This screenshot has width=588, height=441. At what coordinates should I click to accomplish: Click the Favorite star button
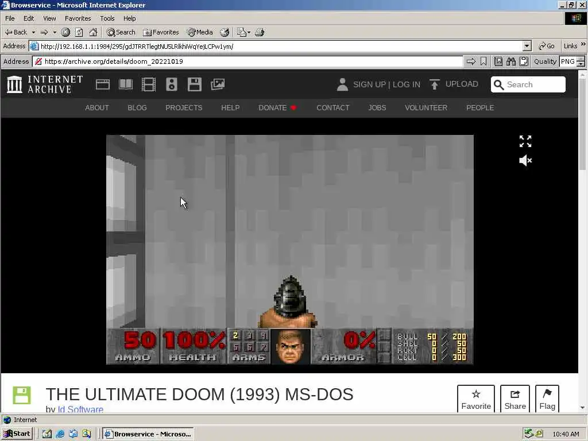[x=476, y=399]
